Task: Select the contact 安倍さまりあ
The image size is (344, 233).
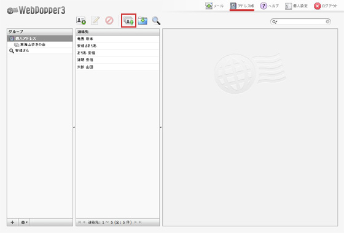Action: tap(117, 46)
